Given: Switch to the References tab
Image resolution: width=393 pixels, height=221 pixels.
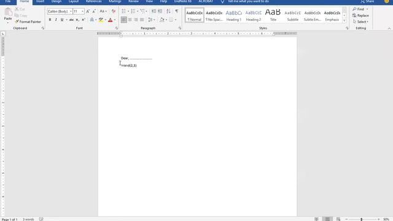Looking at the screenshot, I should pyautogui.click(x=94, y=1).
